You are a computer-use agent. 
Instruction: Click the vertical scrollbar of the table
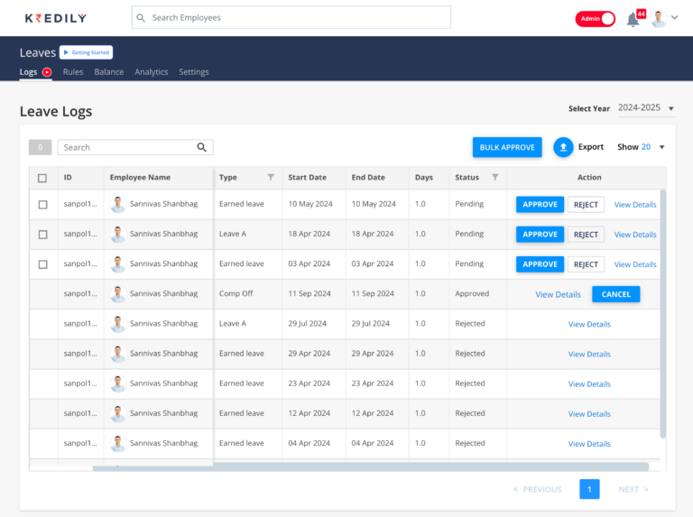pos(662,314)
